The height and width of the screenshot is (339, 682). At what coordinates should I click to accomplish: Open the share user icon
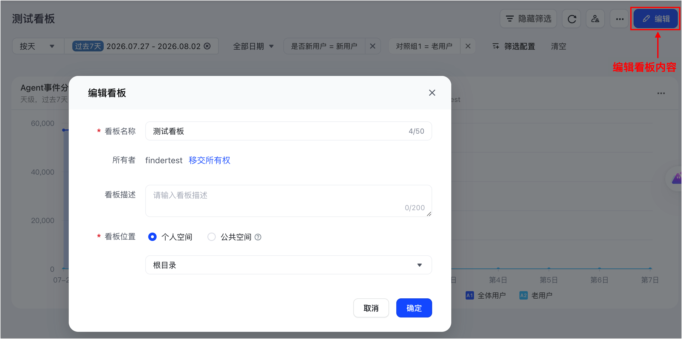(x=595, y=19)
